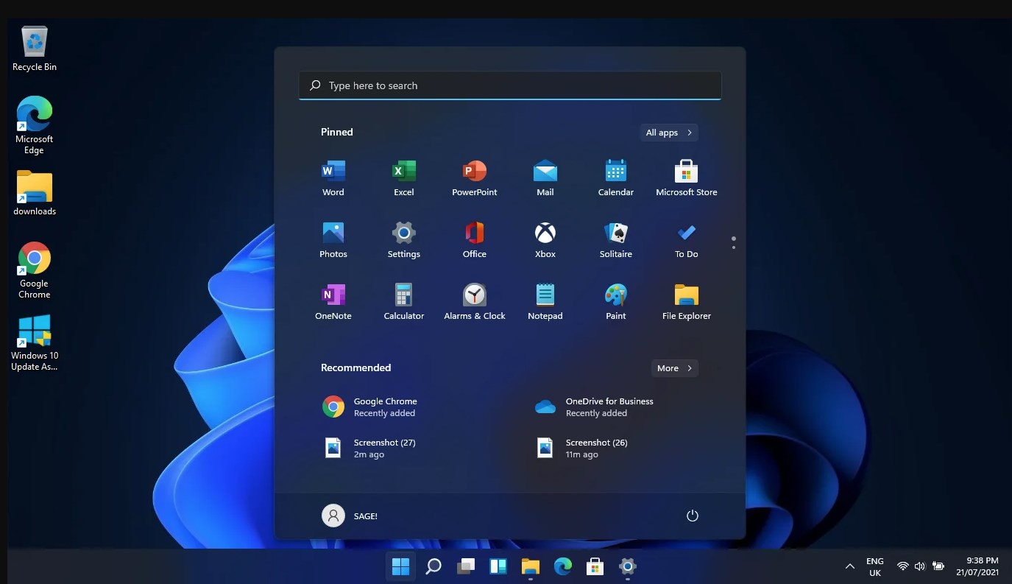
Task: Open Microsoft Store pinned tile
Action: click(x=687, y=177)
